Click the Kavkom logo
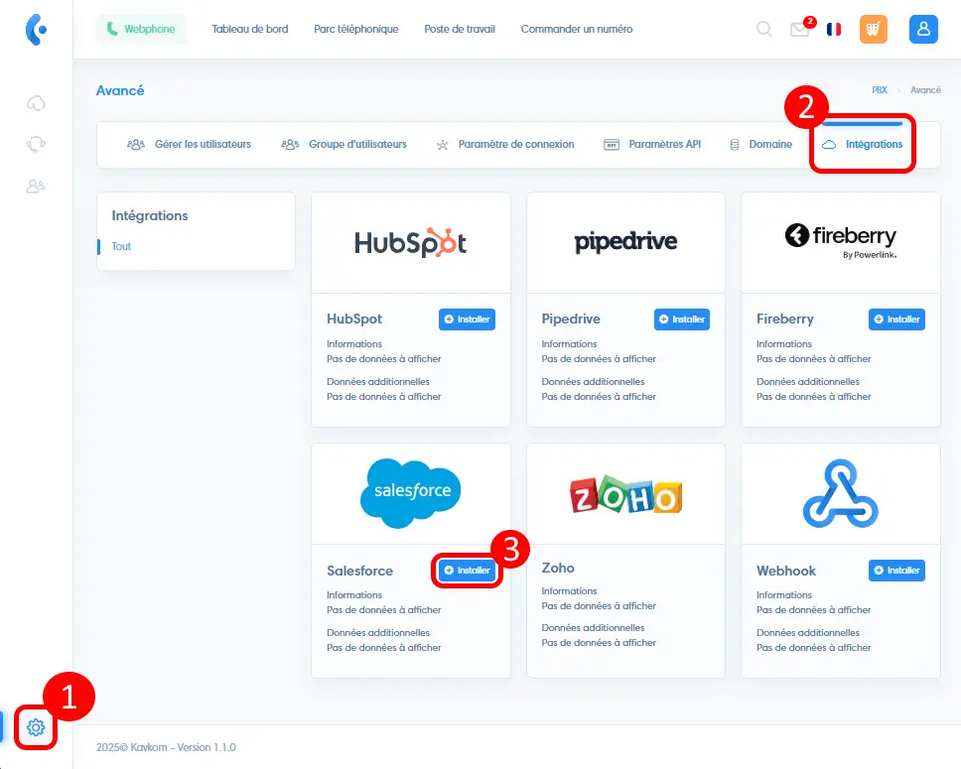This screenshot has width=961, height=769. 36,30
